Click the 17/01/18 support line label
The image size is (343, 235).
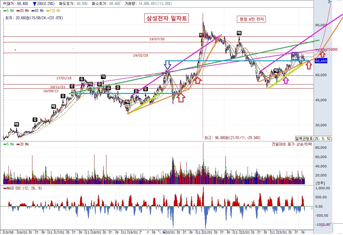(64, 78)
